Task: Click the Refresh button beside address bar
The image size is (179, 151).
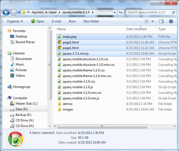Action: tap(121, 12)
